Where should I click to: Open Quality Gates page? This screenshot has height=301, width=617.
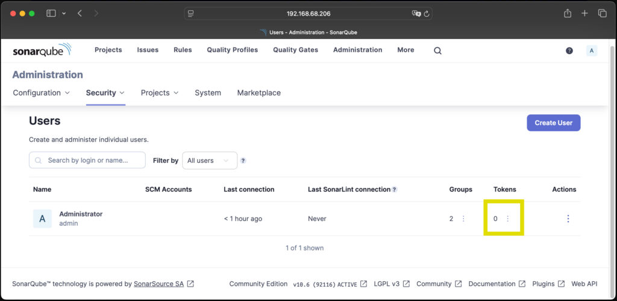(x=295, y=50)
